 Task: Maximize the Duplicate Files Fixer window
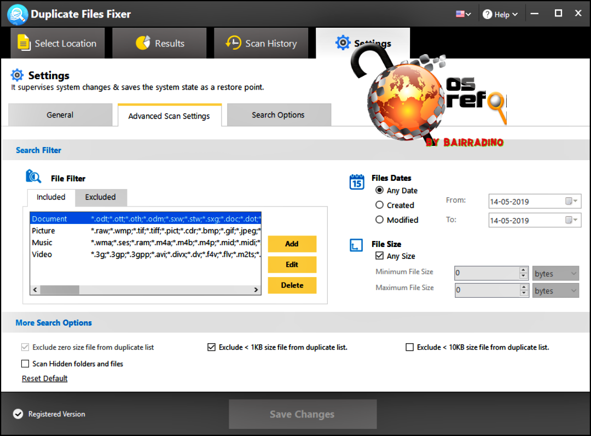[x=558, y=14]
